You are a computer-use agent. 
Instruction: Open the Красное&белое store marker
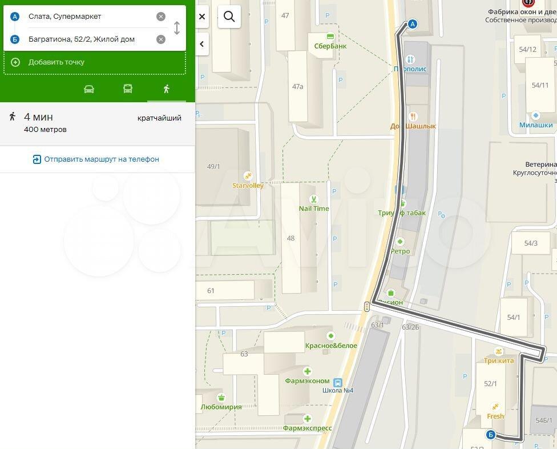pyautogui.click(x=330, y=336)
